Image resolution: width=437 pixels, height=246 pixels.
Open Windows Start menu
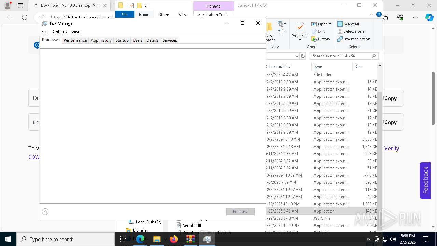click(x=8, y=239)
